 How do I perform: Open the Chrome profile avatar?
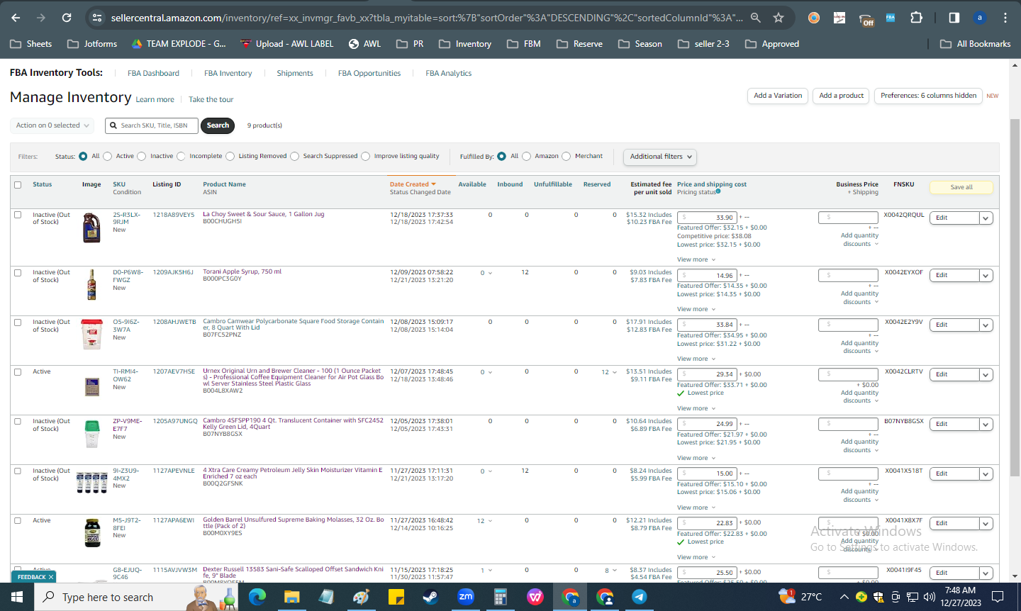pyautogui.click(x=980, y=18)
